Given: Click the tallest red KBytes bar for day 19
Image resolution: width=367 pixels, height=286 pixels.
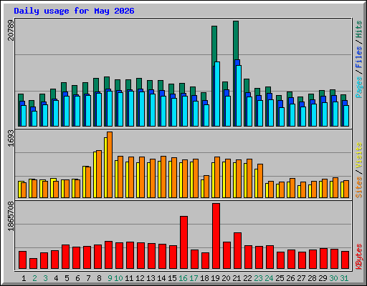Looking at the screenshot, I should 216,236.
